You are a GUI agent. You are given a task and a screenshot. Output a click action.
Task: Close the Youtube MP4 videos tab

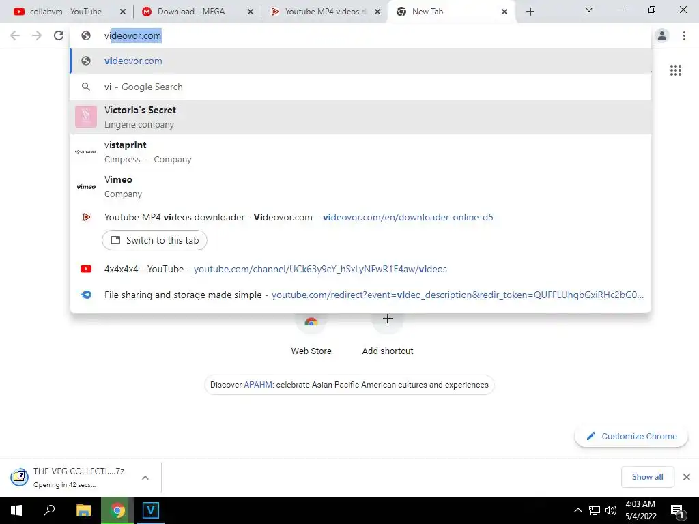[x=377, y=12]
